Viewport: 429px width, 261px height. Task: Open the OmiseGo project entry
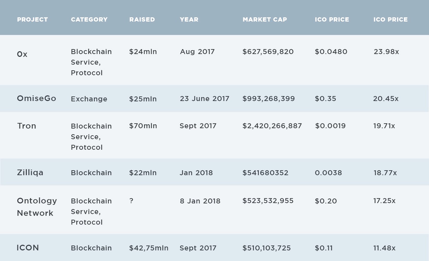pos(36,99)
